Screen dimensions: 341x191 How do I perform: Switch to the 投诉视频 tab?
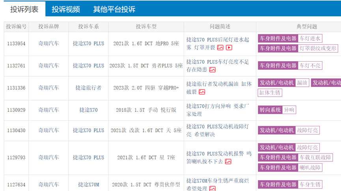(66, 9)
